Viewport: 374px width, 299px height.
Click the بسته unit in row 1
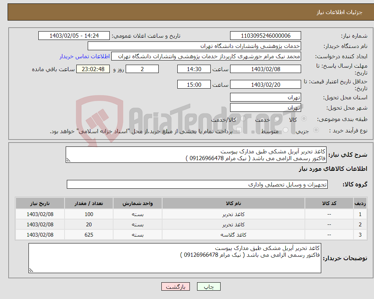(x=137, y=215)
